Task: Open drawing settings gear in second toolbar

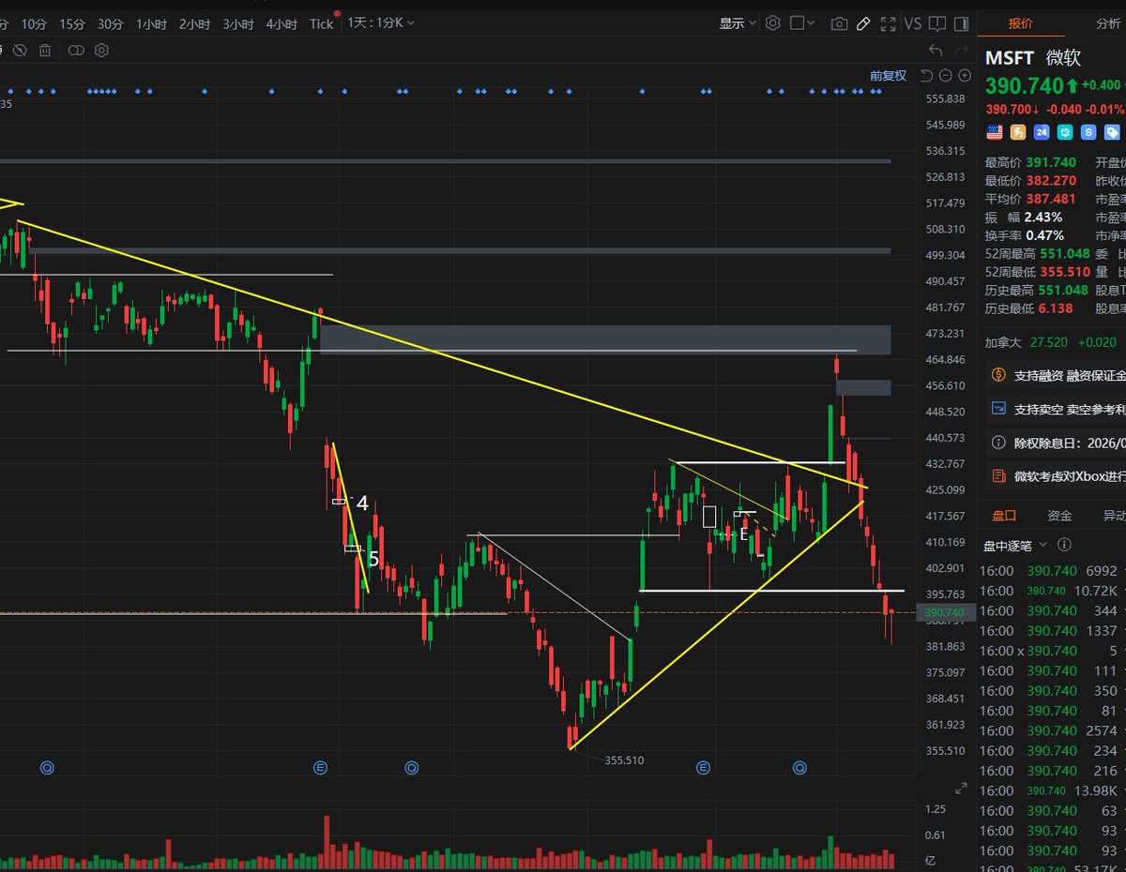Action: coord(101,50)
